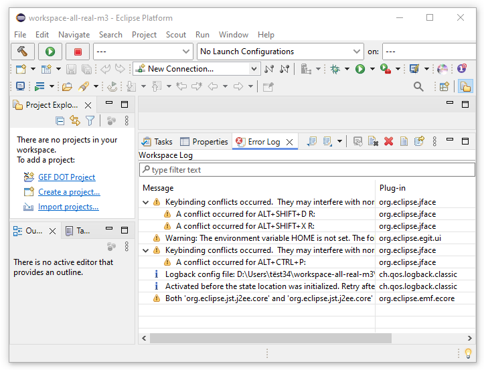Click the Import projects link
Screen dimensions: 484x370
[x=68, y=207]
